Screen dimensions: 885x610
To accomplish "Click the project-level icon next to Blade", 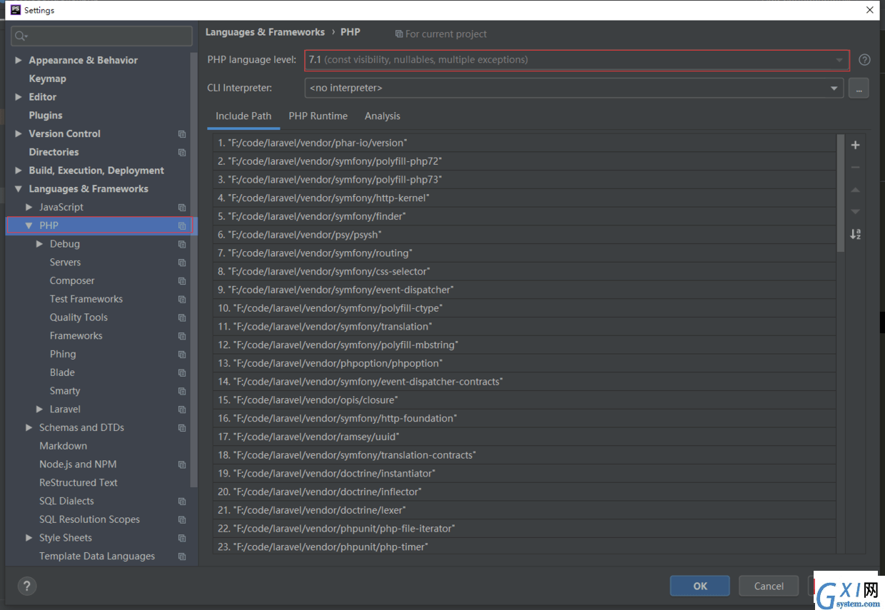I will [182, 373].
